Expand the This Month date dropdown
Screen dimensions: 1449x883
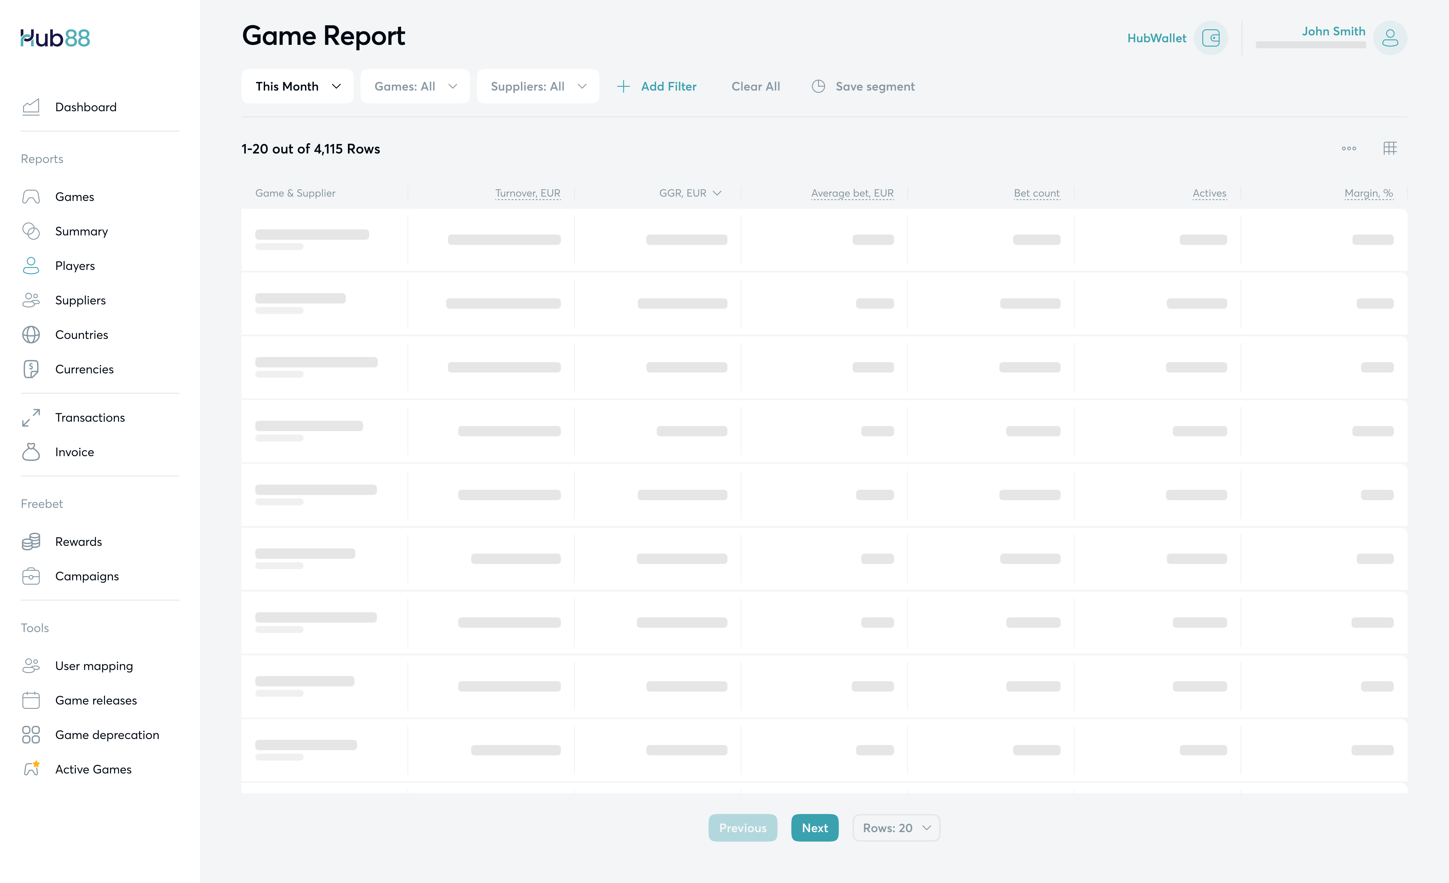[298, 87]
